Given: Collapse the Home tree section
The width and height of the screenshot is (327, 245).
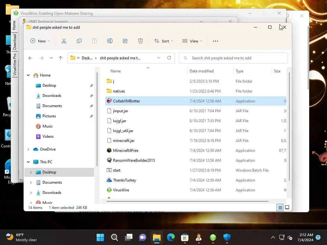Looking at the screenshot, I should coord(28,75).
